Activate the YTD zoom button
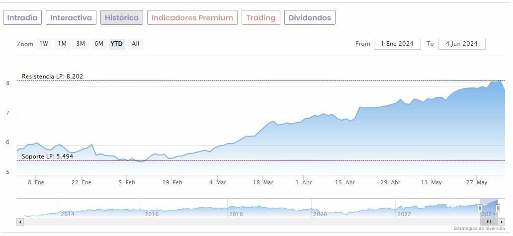This screenshot has width=513, height=236. coord(117,44)
